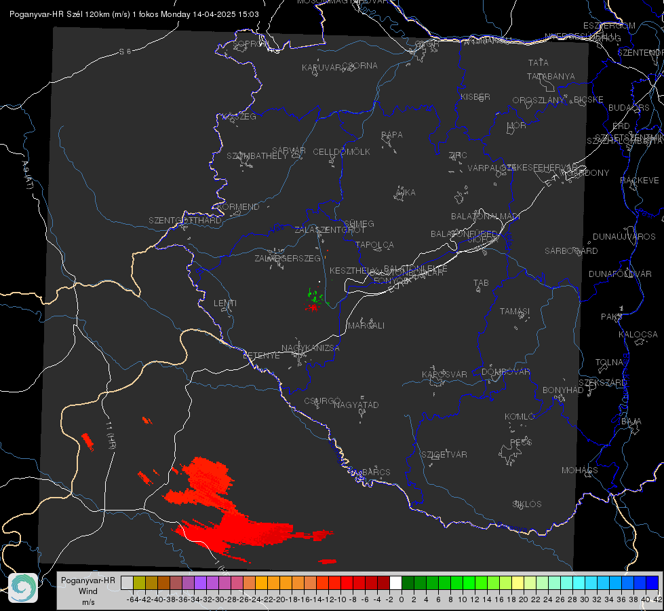Click the DUNAFÖLDVÁR city label

[x=620, y=274]
